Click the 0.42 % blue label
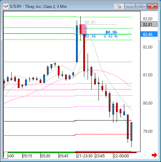 (x=111, y=36)
